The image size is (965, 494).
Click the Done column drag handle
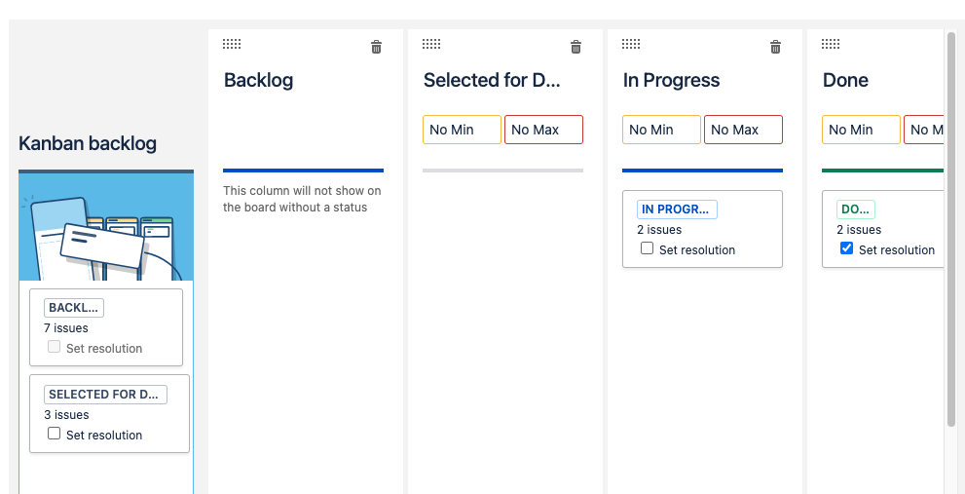831,44
